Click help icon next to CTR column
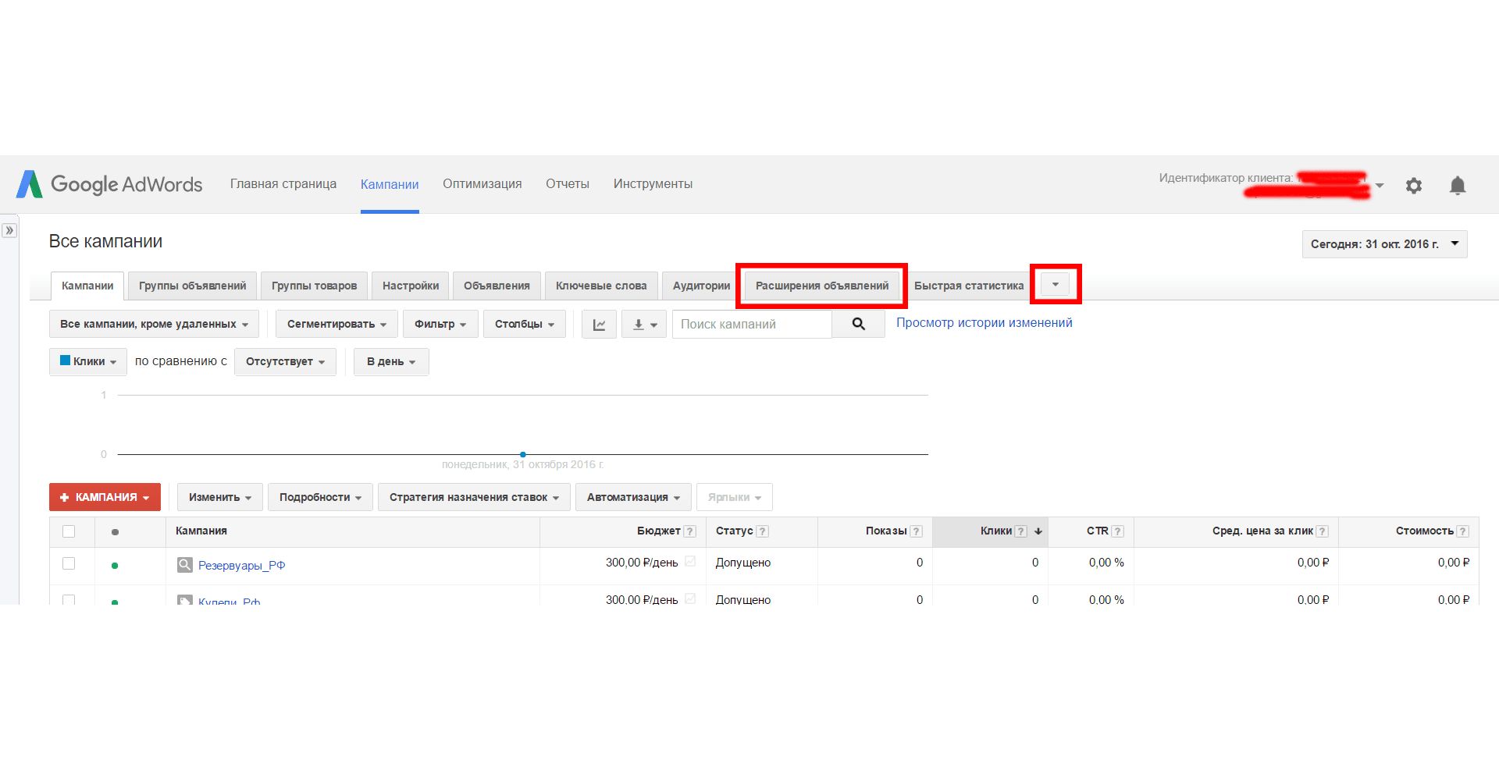This screenshot has height=760, width=1499. tap(1117, 531)
